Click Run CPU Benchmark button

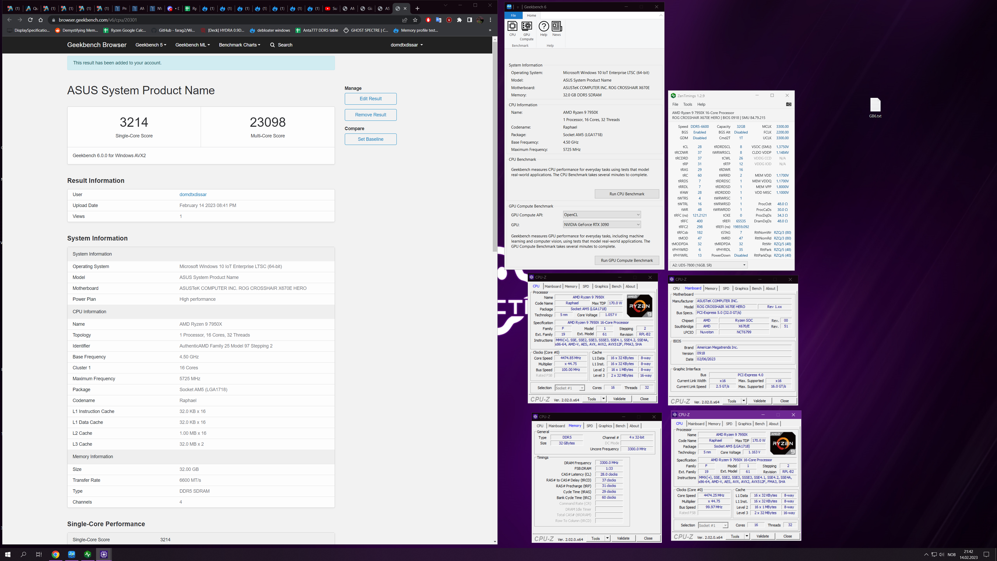[627, 194]
